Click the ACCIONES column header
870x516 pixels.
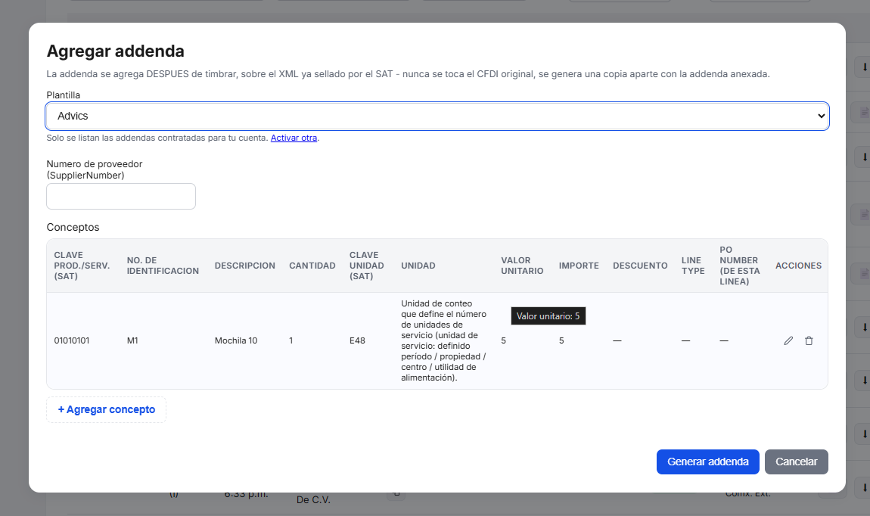[x=798, y=266]
